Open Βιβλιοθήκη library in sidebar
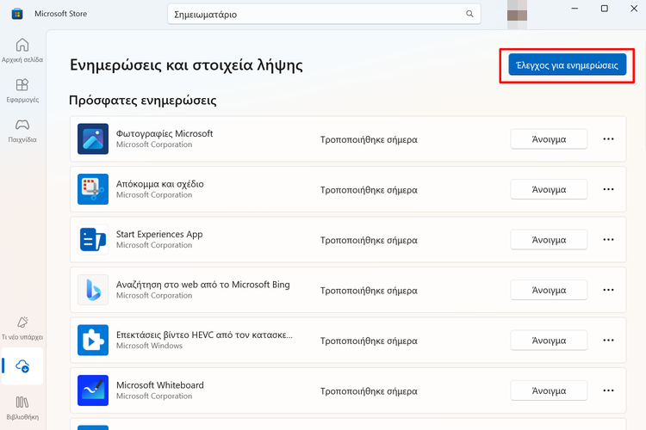This screenshot has width=646, height=430. pyautogui.click(x=22, y=408)
